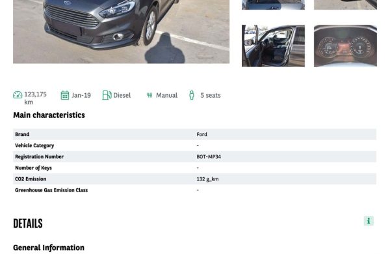The width and height of the screenshot is (390, 254).
Task: Click the fuel pump icon beside Diesel
Action: 107,95
